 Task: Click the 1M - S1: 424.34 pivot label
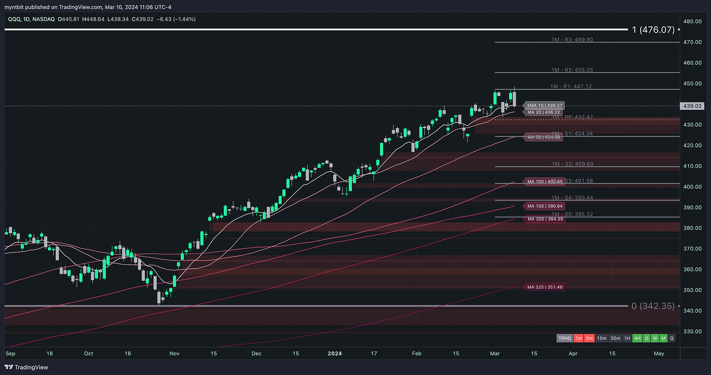tap(572, 133)
